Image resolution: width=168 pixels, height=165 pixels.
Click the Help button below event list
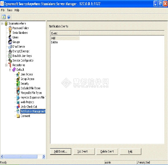click(131, 151)
